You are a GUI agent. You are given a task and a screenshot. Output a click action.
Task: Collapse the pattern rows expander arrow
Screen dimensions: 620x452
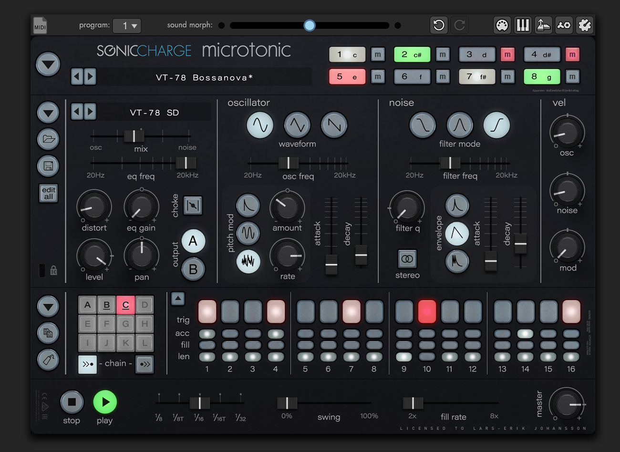[x=178, y=298]
